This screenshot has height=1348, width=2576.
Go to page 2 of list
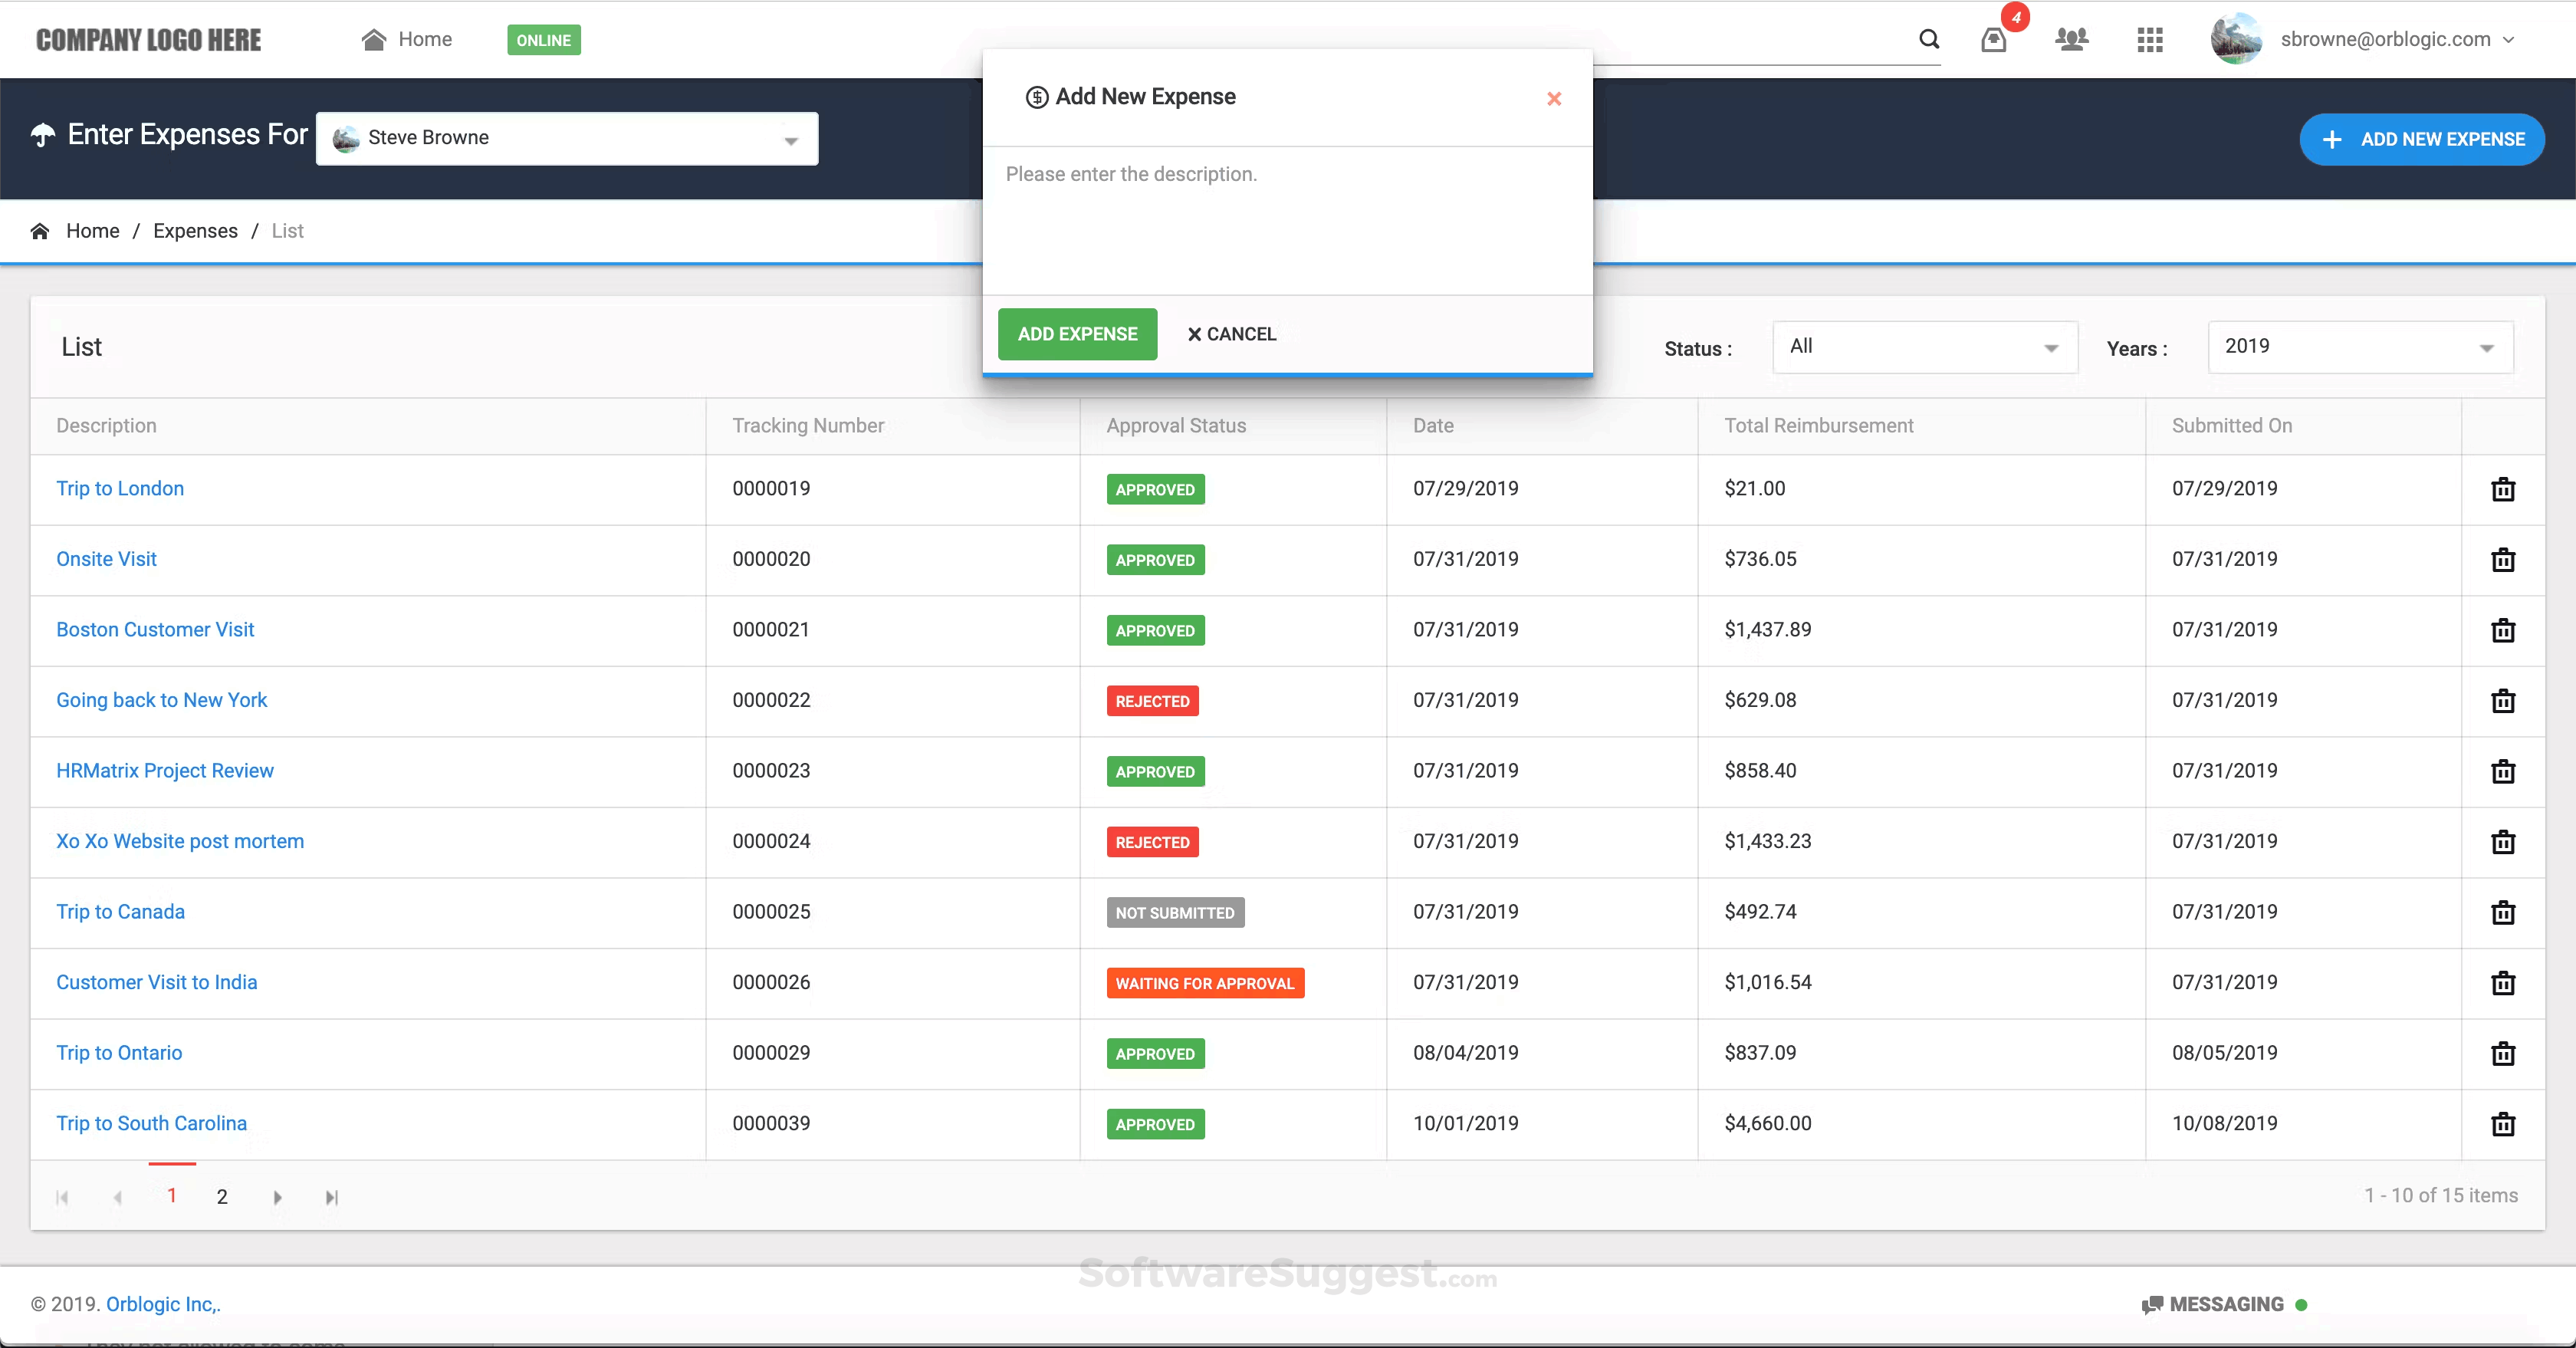click(x=222, y=1197)
